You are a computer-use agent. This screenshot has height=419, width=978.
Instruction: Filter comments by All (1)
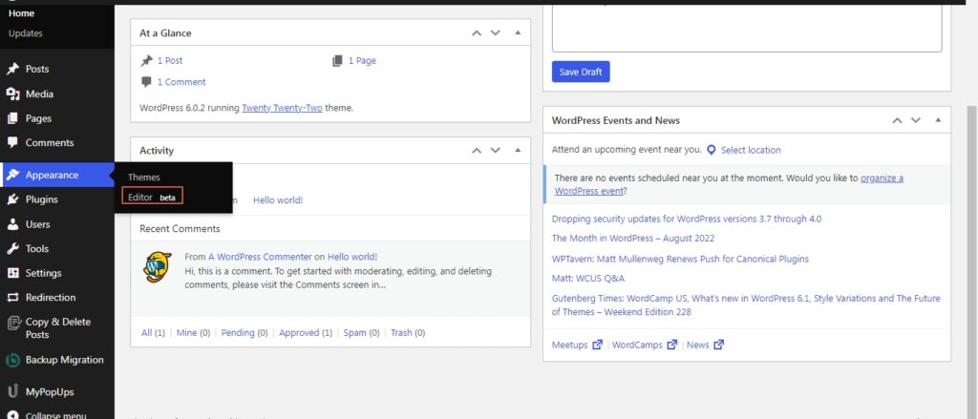pos(154,333)
